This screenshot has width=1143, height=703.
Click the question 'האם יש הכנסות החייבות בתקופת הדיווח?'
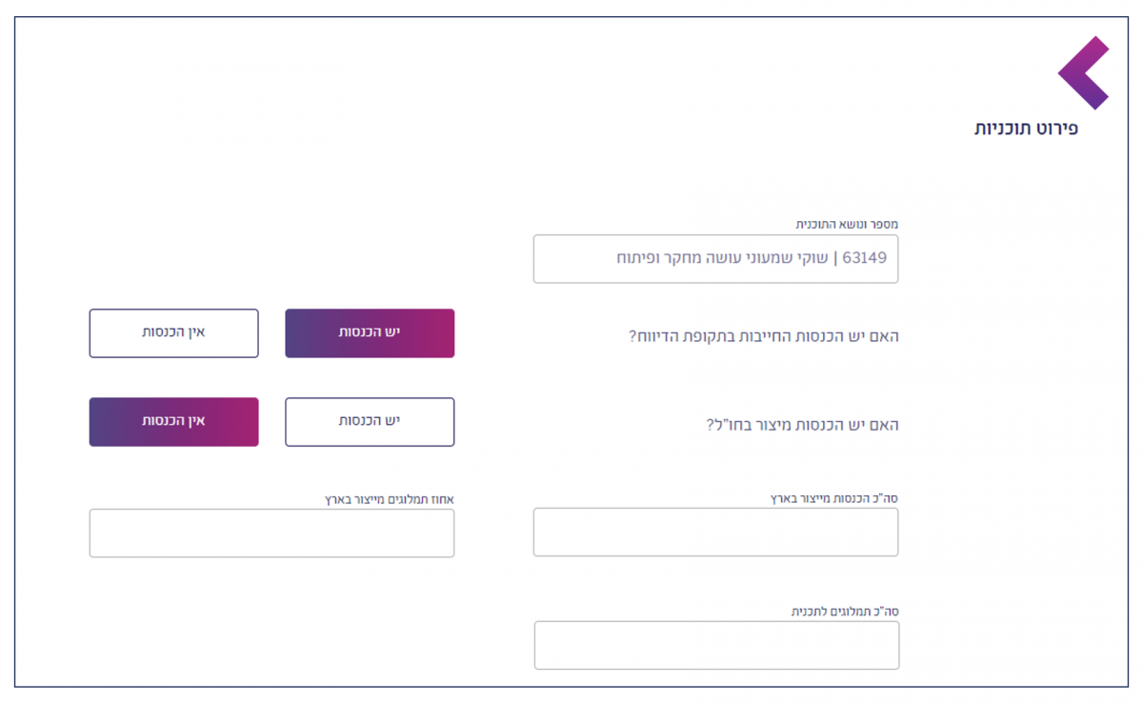763,336
